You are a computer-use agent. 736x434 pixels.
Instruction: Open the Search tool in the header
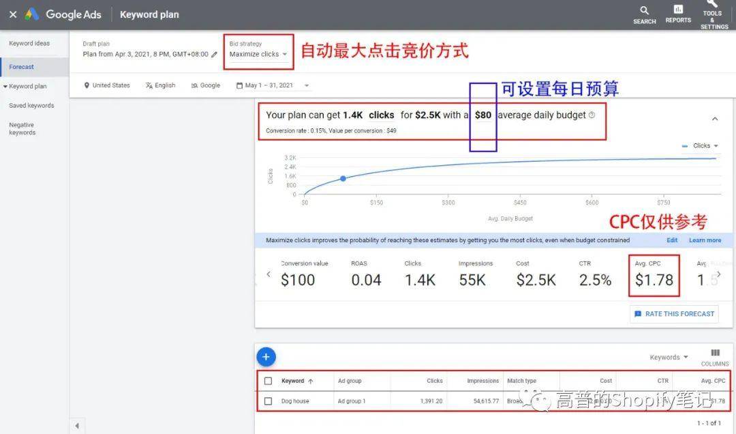pyautogui.click(x=644, y=14)
